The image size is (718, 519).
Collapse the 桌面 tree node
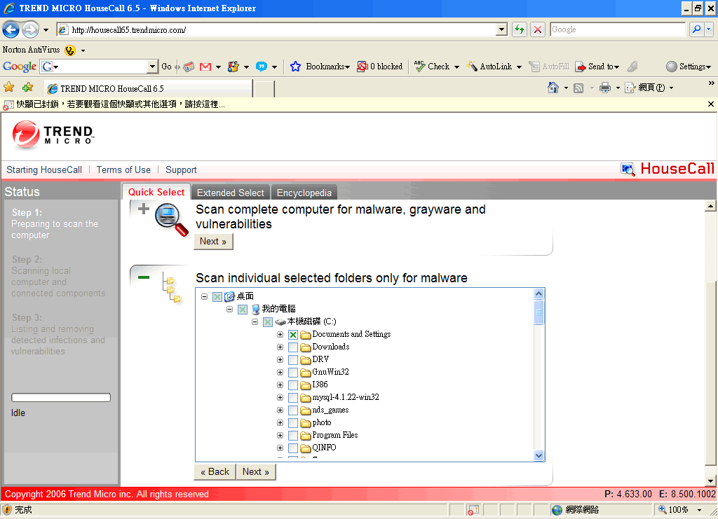pyautogui.click(x=204, y=297)
